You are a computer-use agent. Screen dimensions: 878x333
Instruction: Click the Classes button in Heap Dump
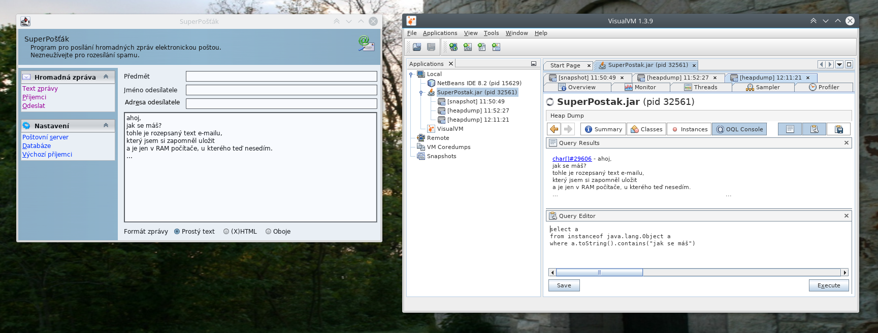click(646, 129)
